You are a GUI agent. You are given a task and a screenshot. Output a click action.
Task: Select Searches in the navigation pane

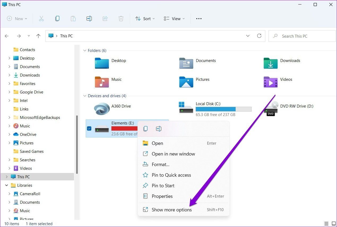(x=28, y=160)
